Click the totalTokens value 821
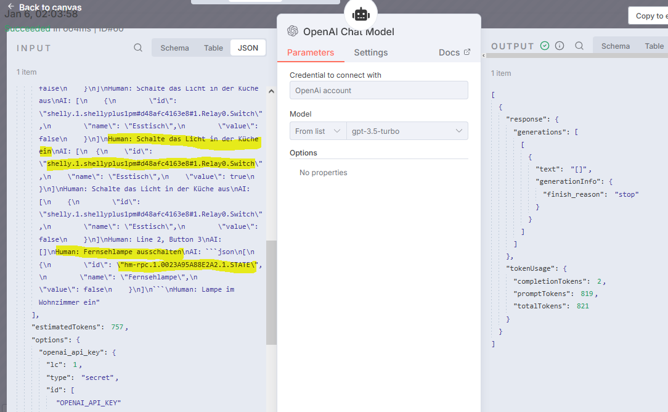This screenshot has height=412, width=668. pos(583,306)
